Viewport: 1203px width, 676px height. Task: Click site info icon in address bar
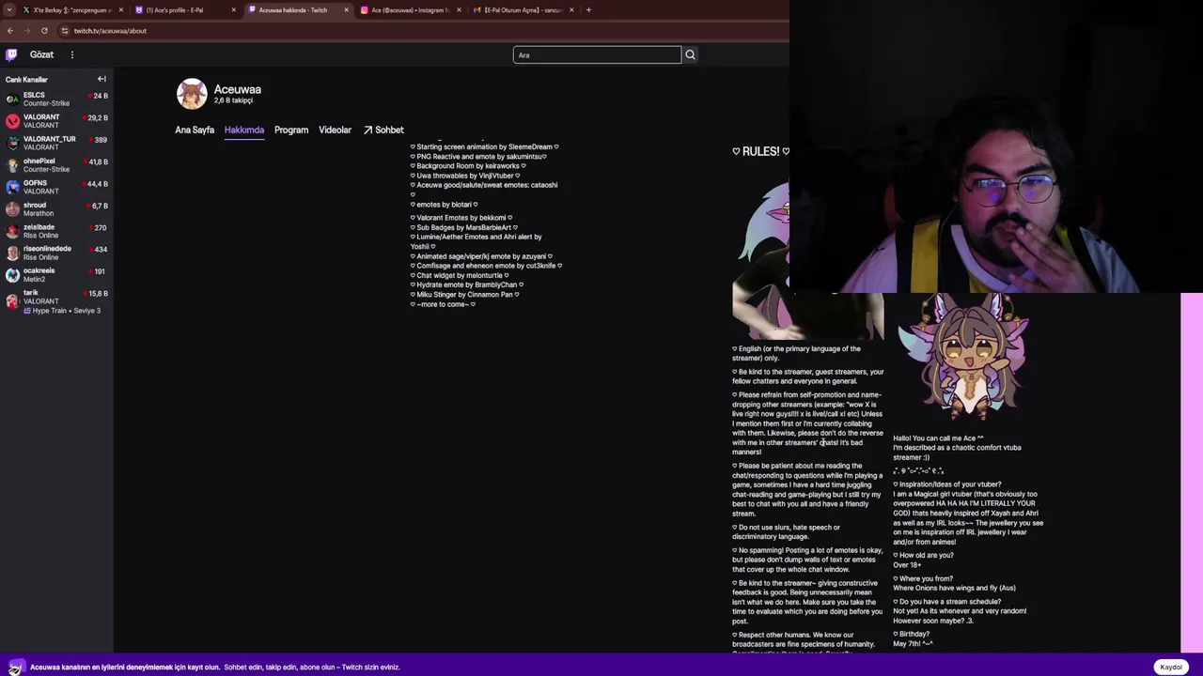click(x=64, y=31)
